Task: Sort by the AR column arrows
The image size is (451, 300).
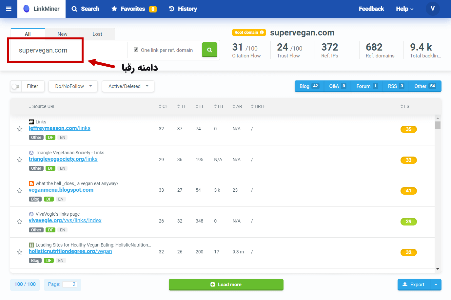Action: (234, 106)
